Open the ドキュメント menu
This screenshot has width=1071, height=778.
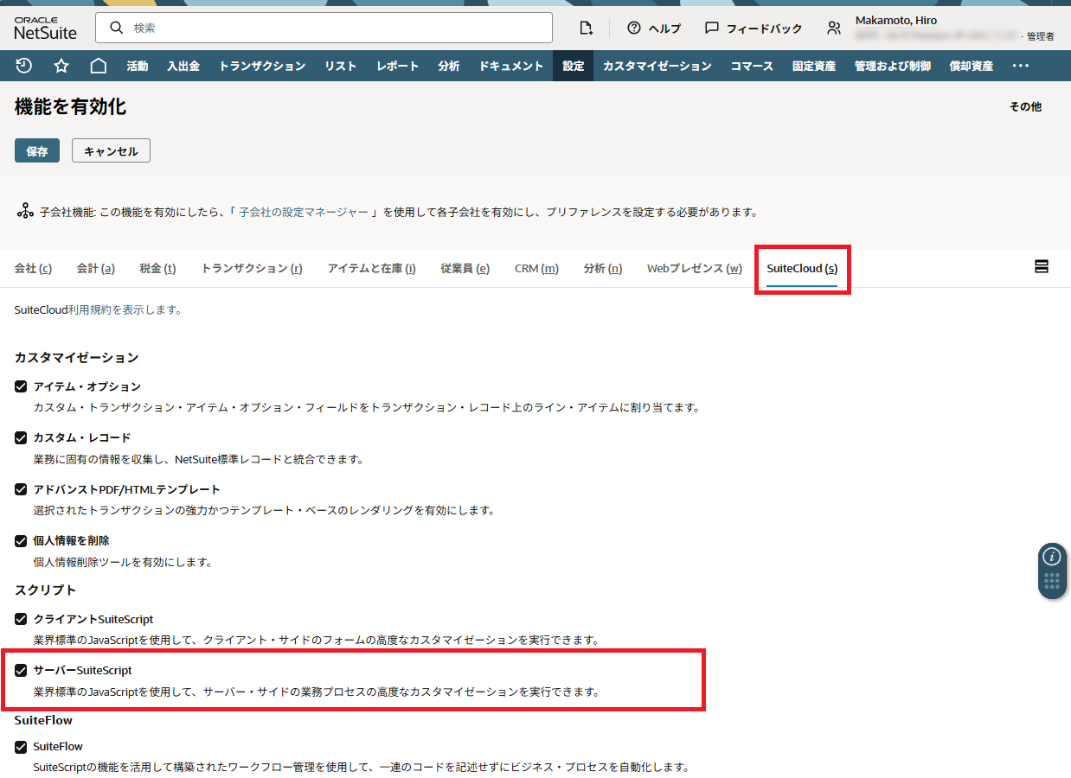[511, 66]
